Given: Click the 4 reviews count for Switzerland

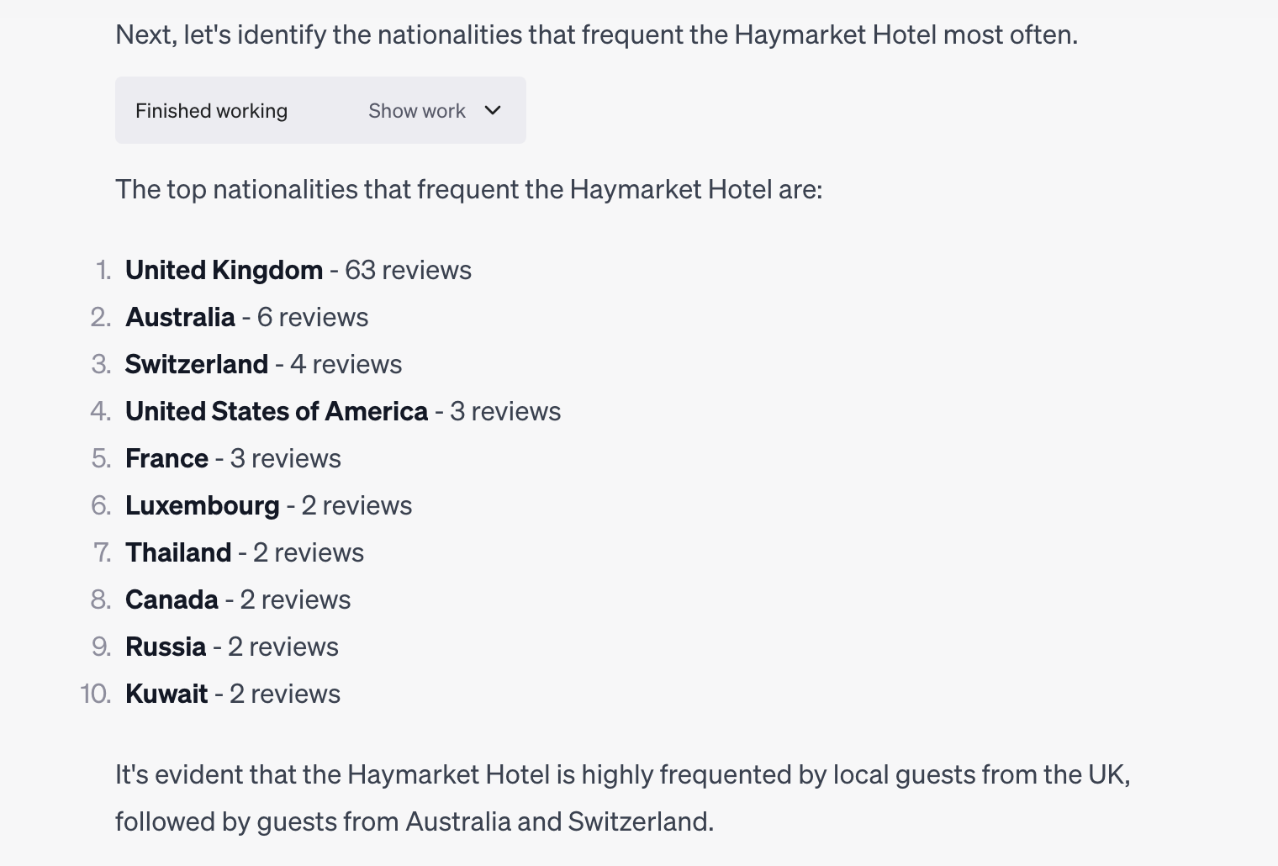Looking at the screenshot, I should [x=346, y=364].
